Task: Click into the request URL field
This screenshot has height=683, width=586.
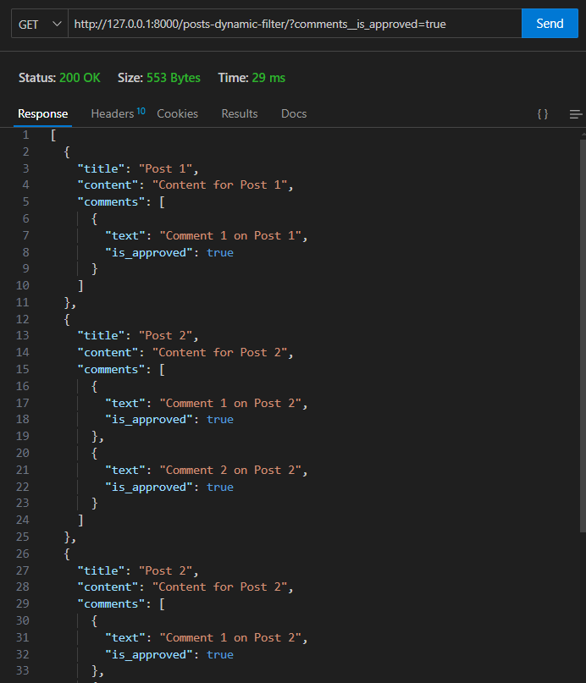Action: [x=292, y=24]
